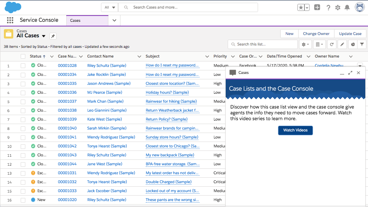The width and height of the screenshot is (368, 210).
Task: Check the box for case 00001034
Action: [x=23, y=75]
